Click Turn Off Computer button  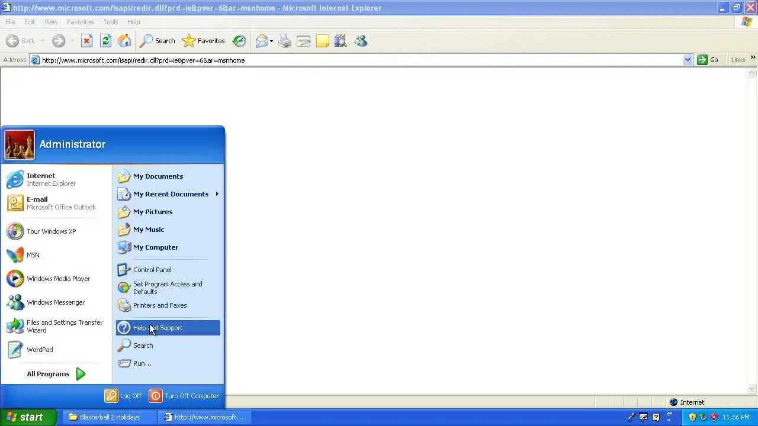click(184, 396)
